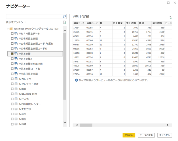This screenshot has height=141, width=178.
Task: Click the 顧客コード column header
Action: 79,23
